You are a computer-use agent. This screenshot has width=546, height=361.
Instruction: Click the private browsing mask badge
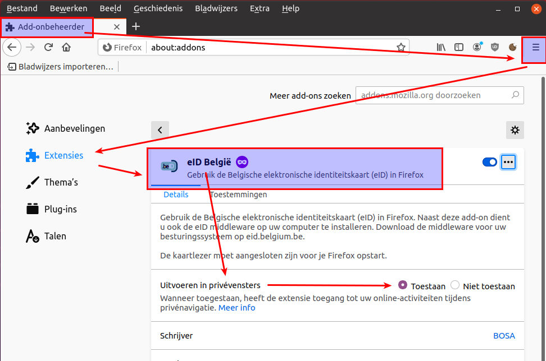click(242, 162)
